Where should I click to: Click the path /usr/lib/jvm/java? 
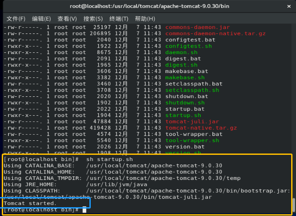pyautogui.click(x=117, y=184)
